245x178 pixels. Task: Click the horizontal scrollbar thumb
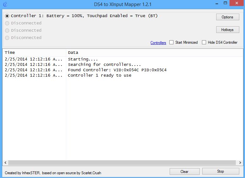[122, 162]
